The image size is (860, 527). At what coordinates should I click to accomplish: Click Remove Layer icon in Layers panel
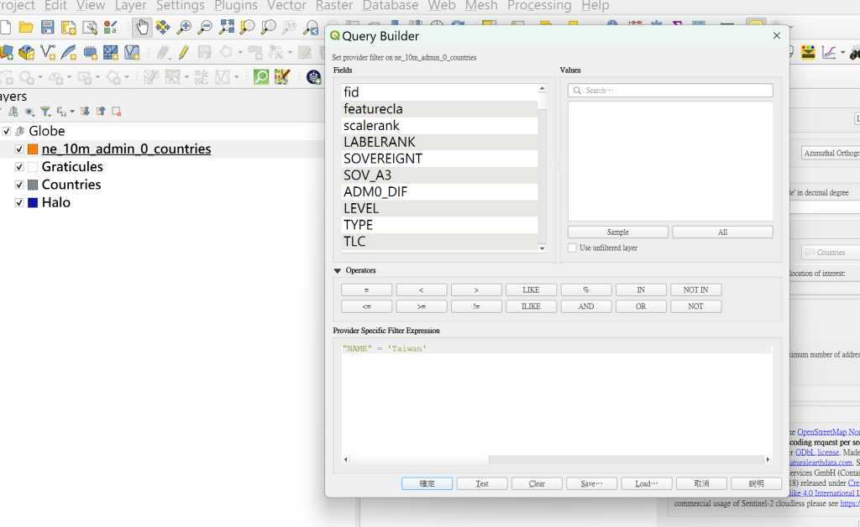(x=116, y=112)
